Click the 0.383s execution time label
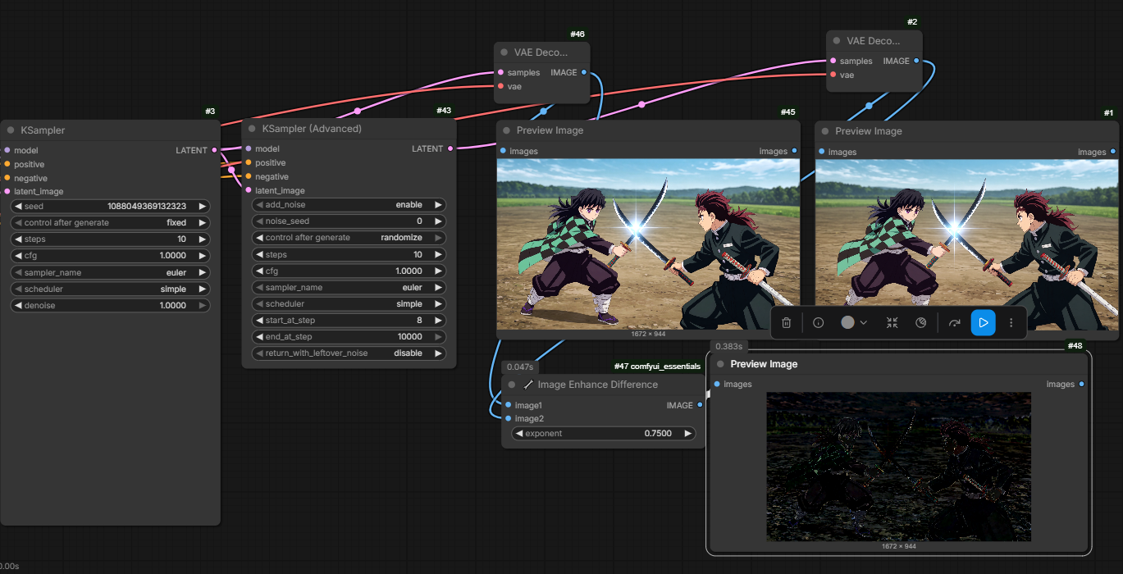Image resolution: width=1123 pixels, height=574 pixels. (x=728, y=347)
